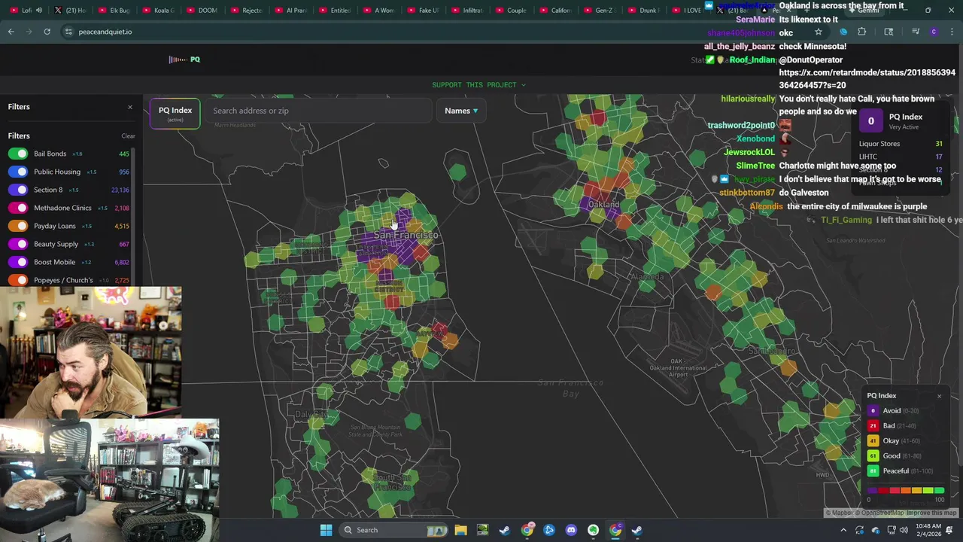963x542 pixels.
Task: Click the San Francisco map label
Action: [406, 236]
